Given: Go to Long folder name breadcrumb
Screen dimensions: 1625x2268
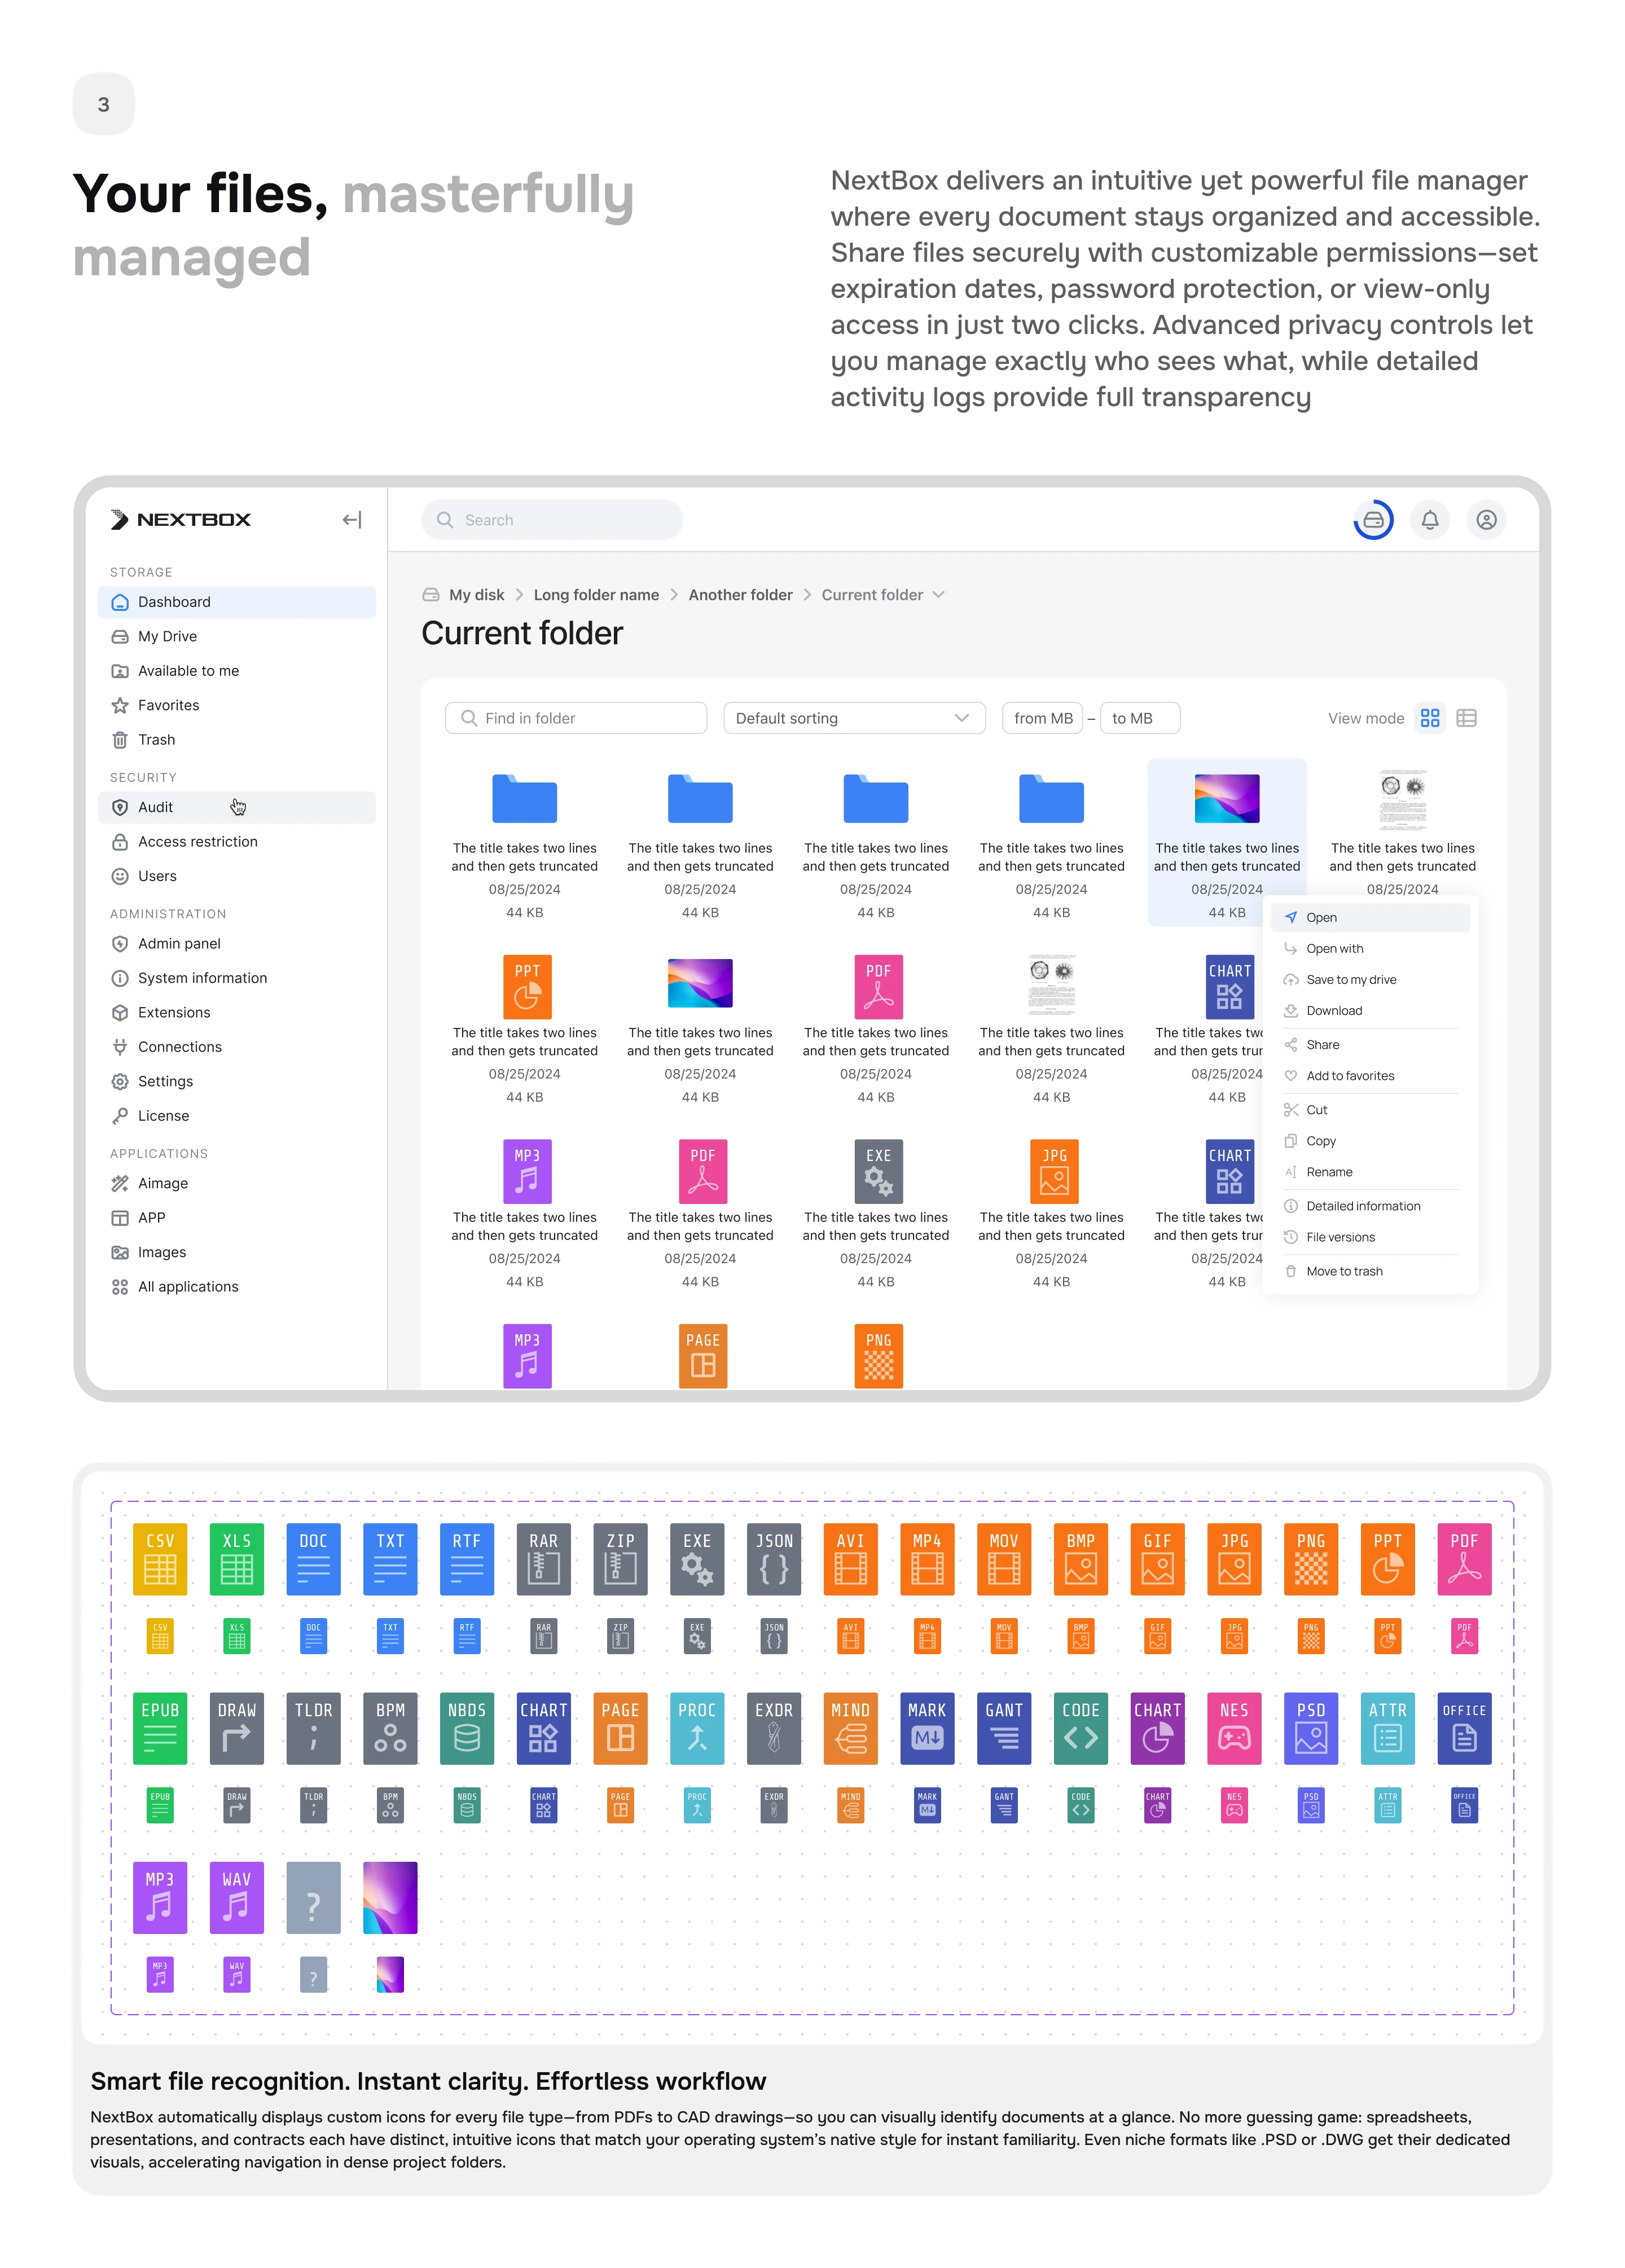Looking at the screenshot, I should click(596, 595).
